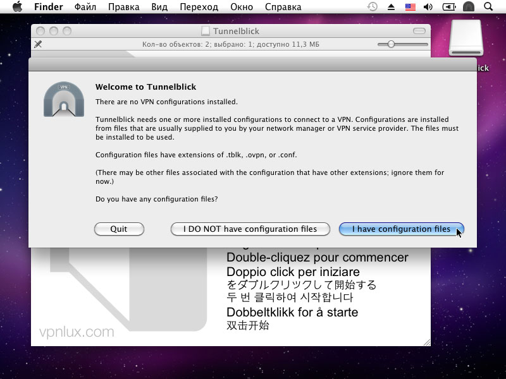Adjust icon size slider in Finder window
506x379 pixels.
(391, 44)
